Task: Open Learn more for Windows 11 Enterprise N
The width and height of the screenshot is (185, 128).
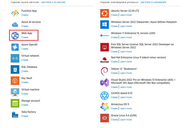Action: point(126,37)
